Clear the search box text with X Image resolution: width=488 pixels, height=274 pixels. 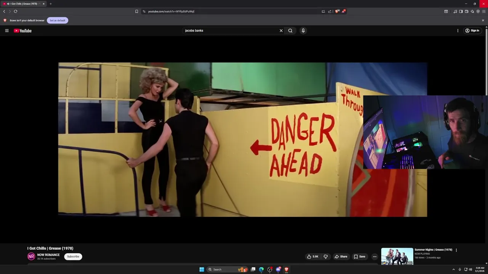pyautogui.click(x=281, y=30)
